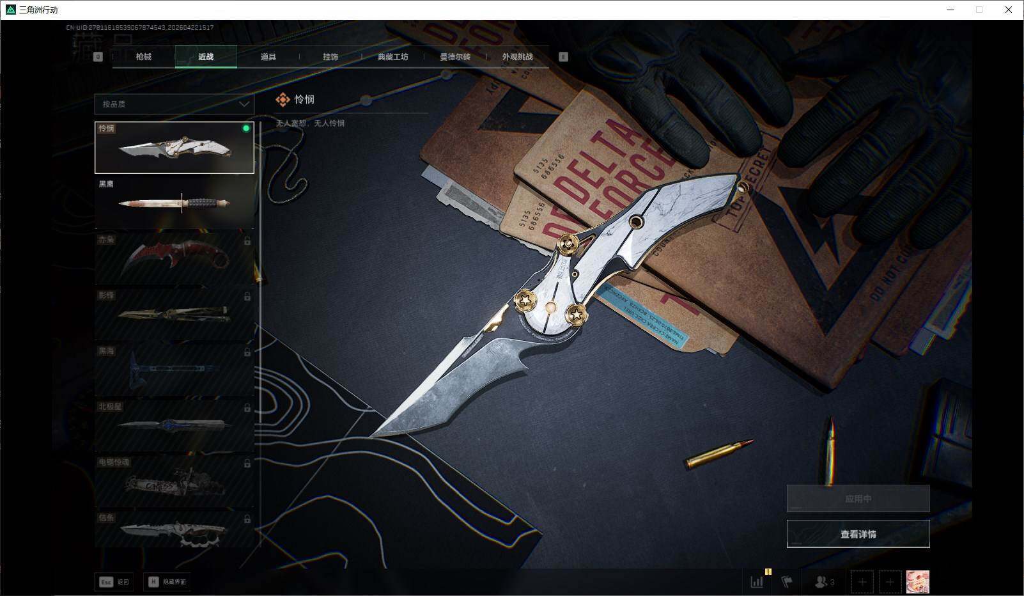Select the 怜悯 knife skin thumbnail
Image resolution: width=1024 pixels, height=596 pixels.
point(175,148)
